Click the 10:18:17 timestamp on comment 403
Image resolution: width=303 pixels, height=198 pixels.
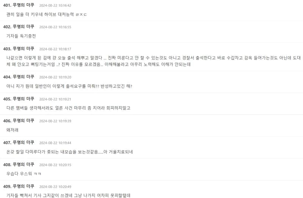(x=55, y=49)
